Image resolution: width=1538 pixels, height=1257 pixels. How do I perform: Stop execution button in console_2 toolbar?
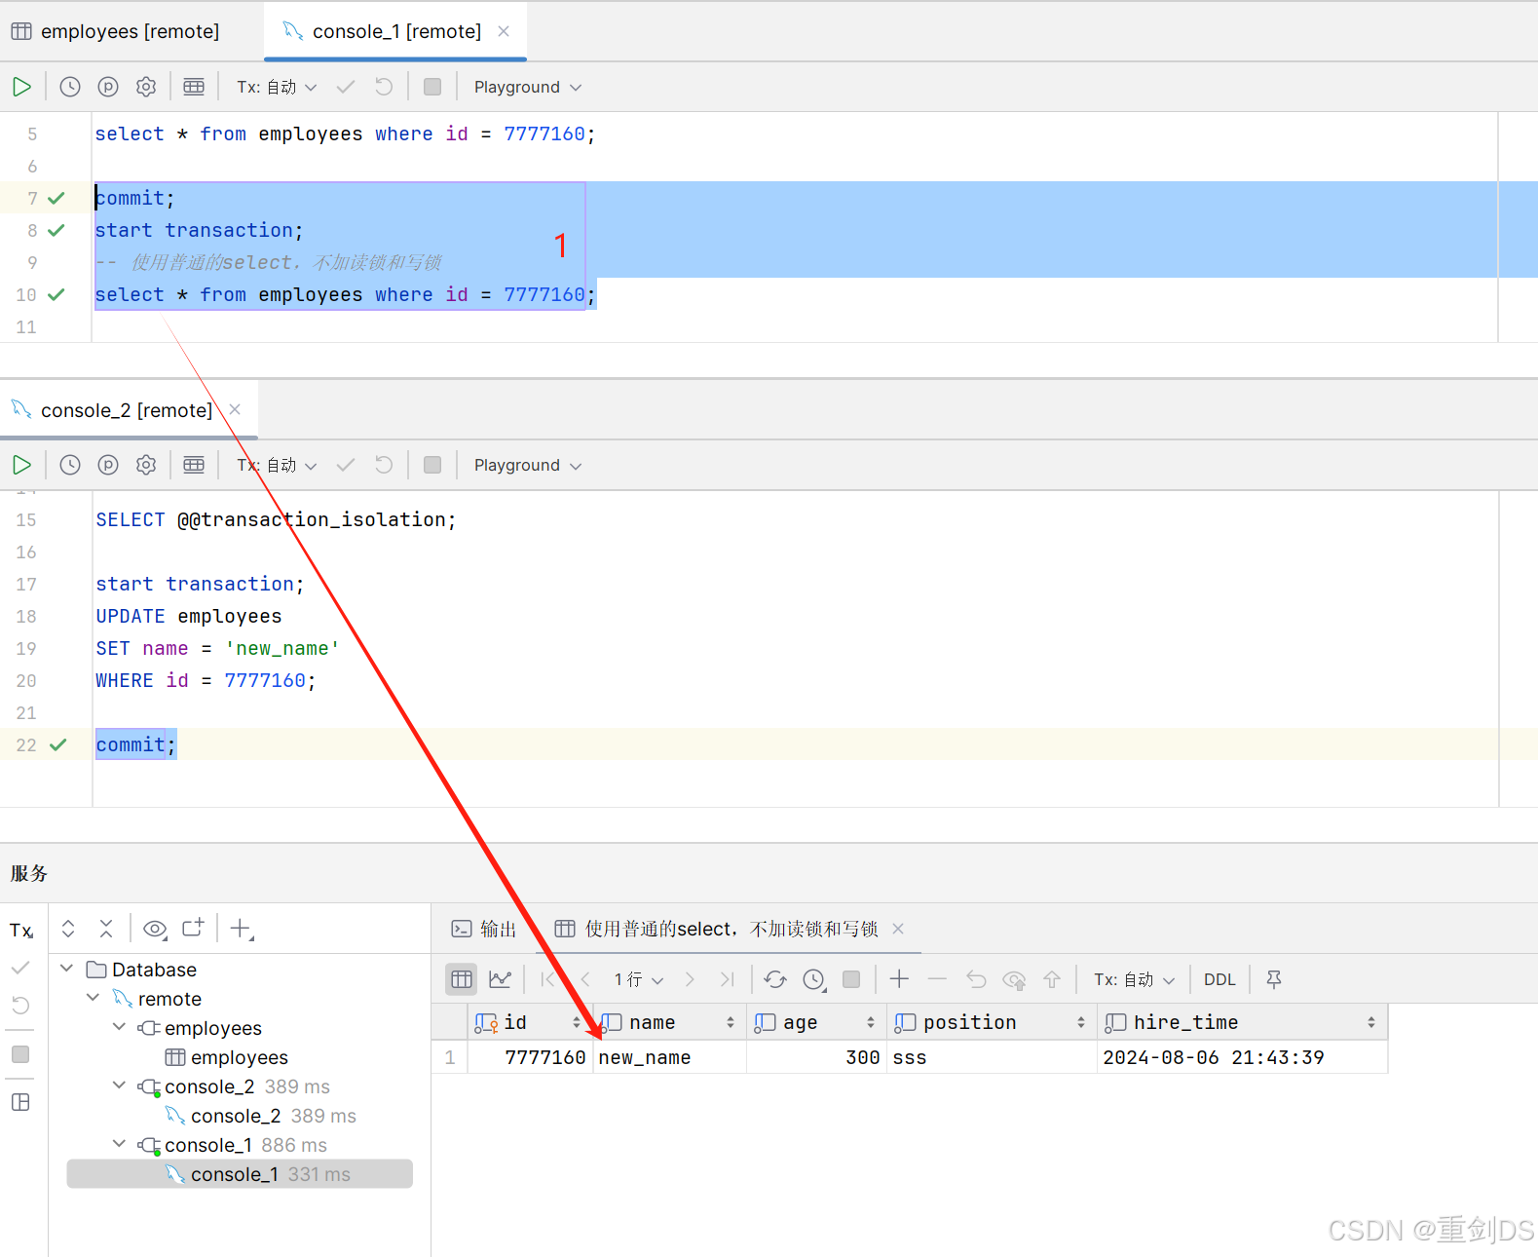[x=432, y=465]
